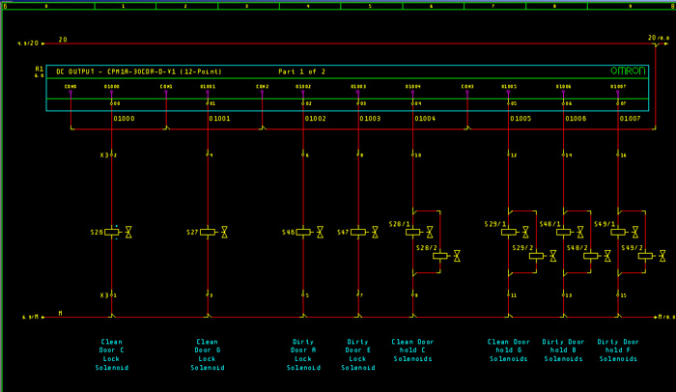The width and height of the screenshot is (676, 392).
Task: Select 'Clean Door C Lock Solenoid' description
Action: pos(112,354)
